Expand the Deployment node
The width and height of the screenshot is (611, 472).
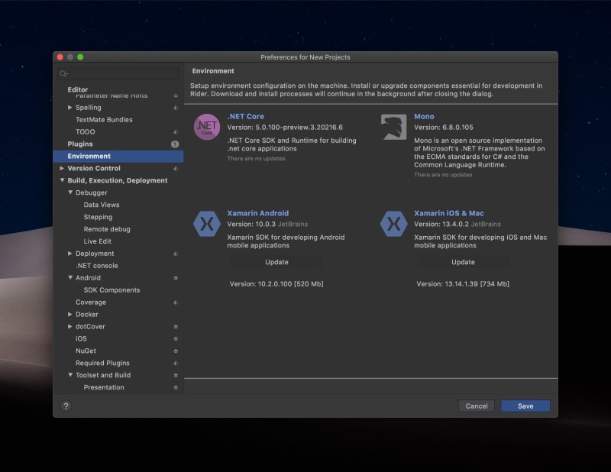[x=70, y=254]
